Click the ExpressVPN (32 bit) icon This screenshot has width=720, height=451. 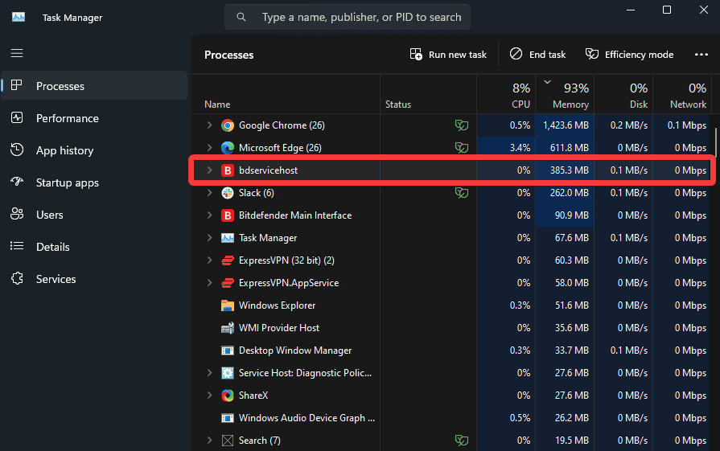point(228,260)
